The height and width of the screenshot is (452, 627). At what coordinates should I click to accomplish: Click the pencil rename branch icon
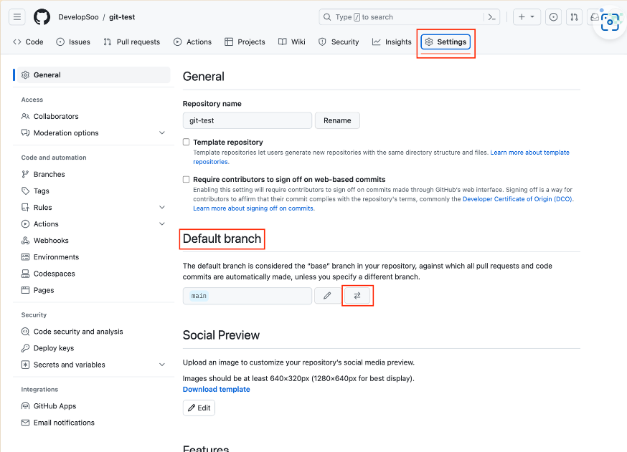tap(327, 295)
